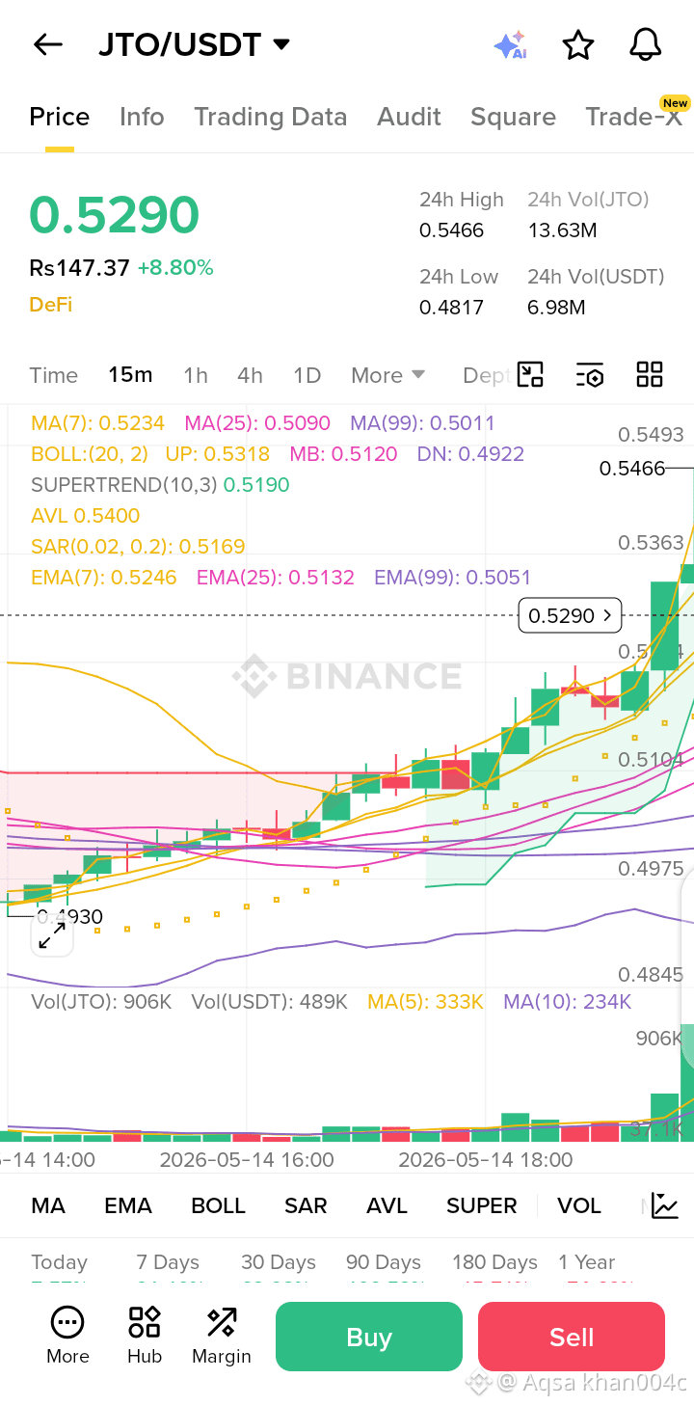This screenshot has width=694, height=1406.
Task: Add JTO/USDT to favorites with star
Action: pos(577,44)
